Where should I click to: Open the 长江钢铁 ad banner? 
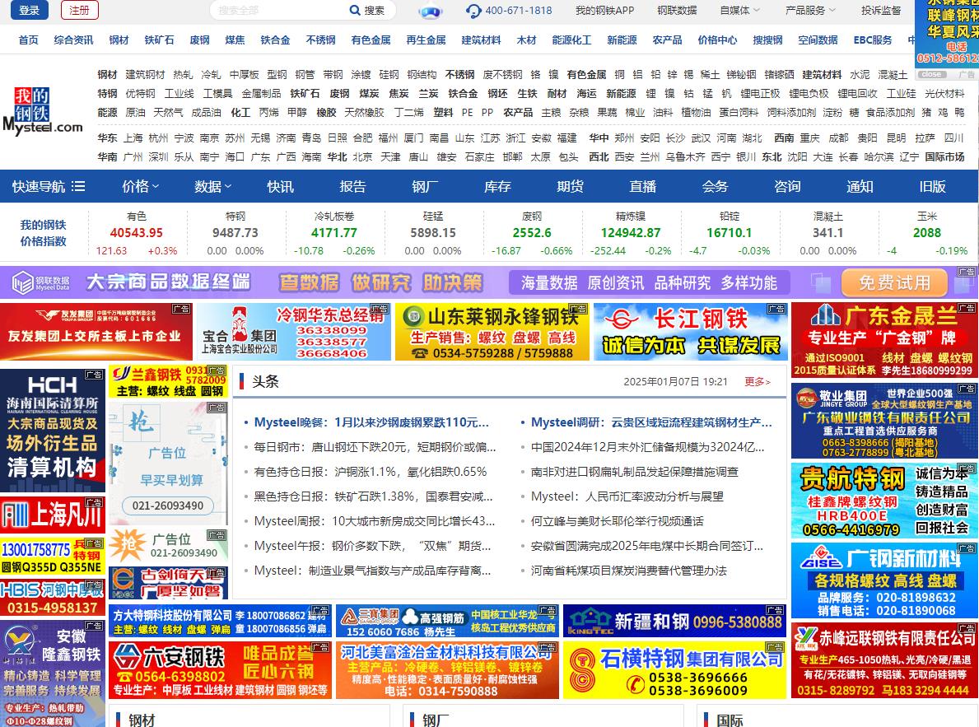click(x=690, y=332)
